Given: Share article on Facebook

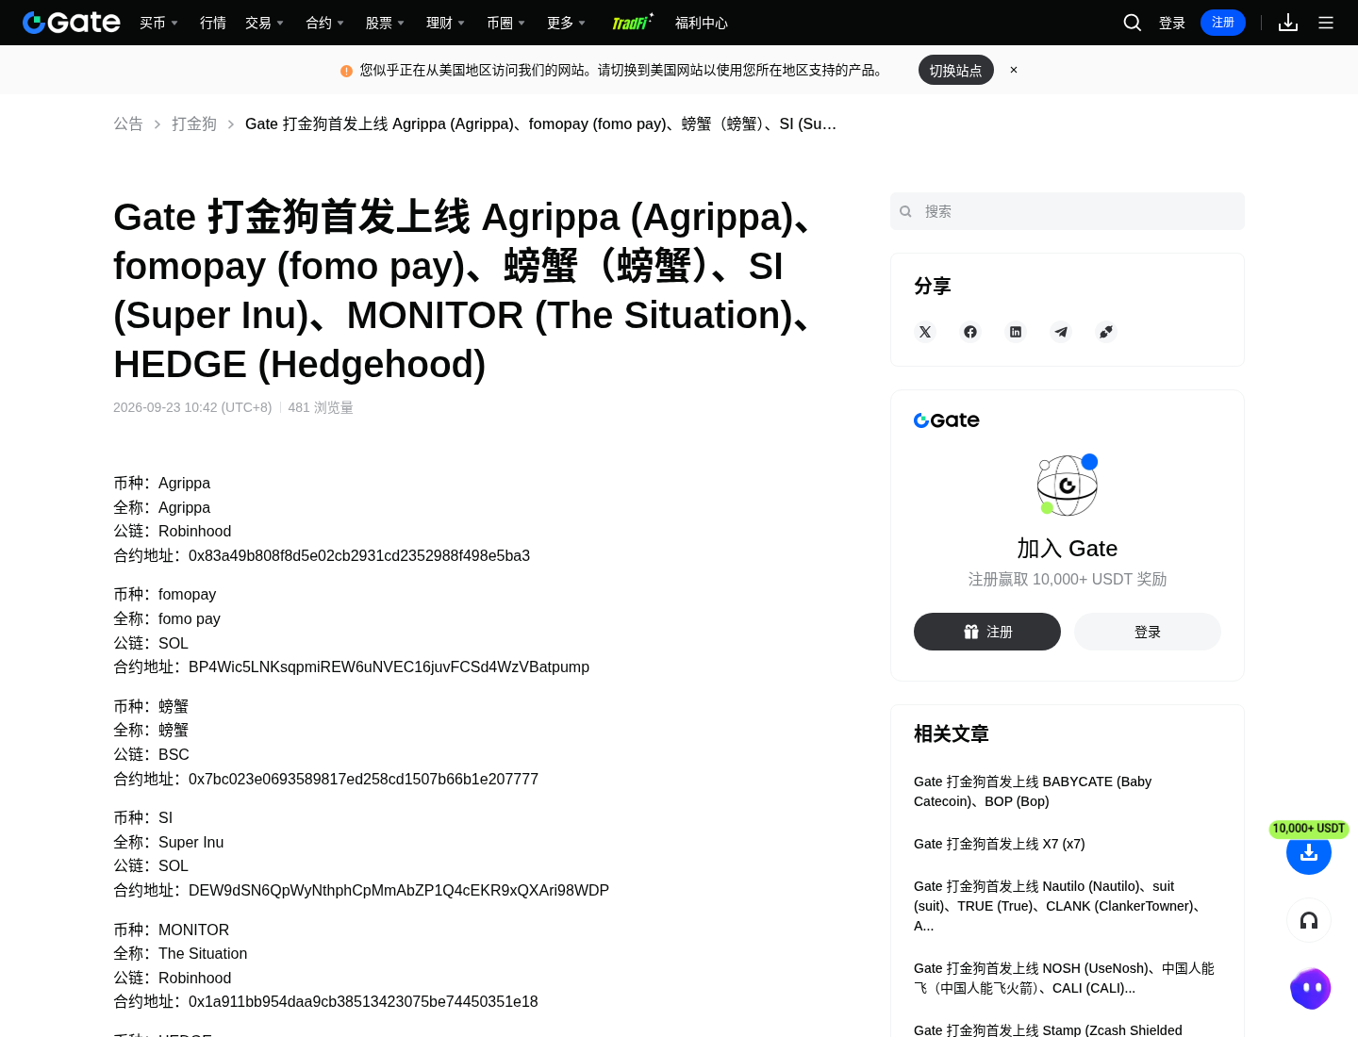Looking at the screenshot, I should (970, 332).
